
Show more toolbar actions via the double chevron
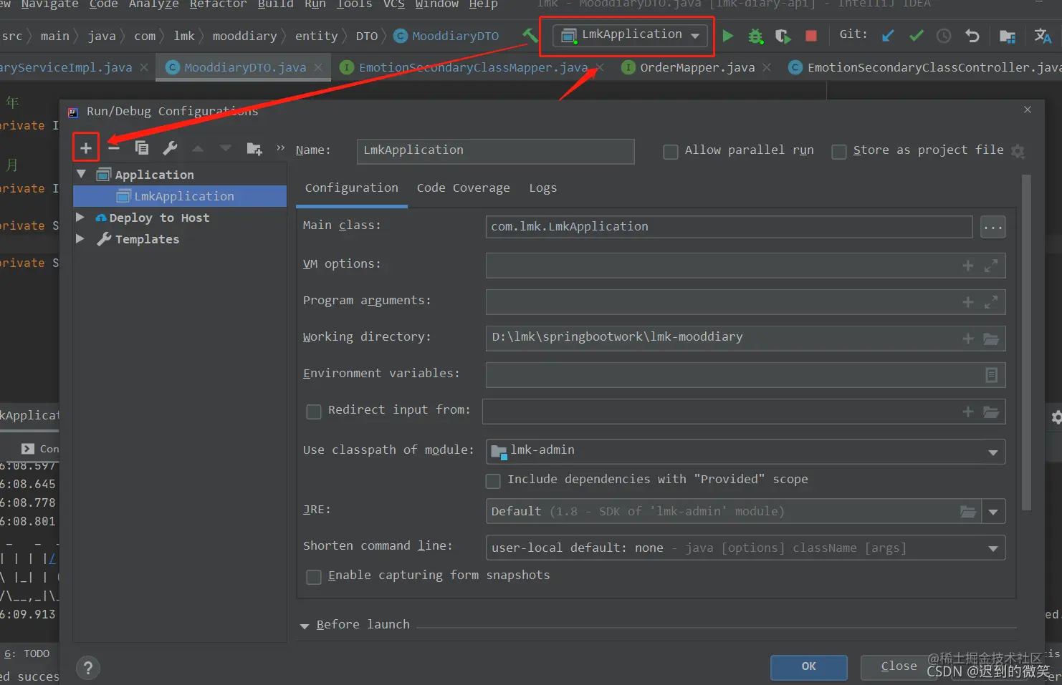[x=281, y=147]
